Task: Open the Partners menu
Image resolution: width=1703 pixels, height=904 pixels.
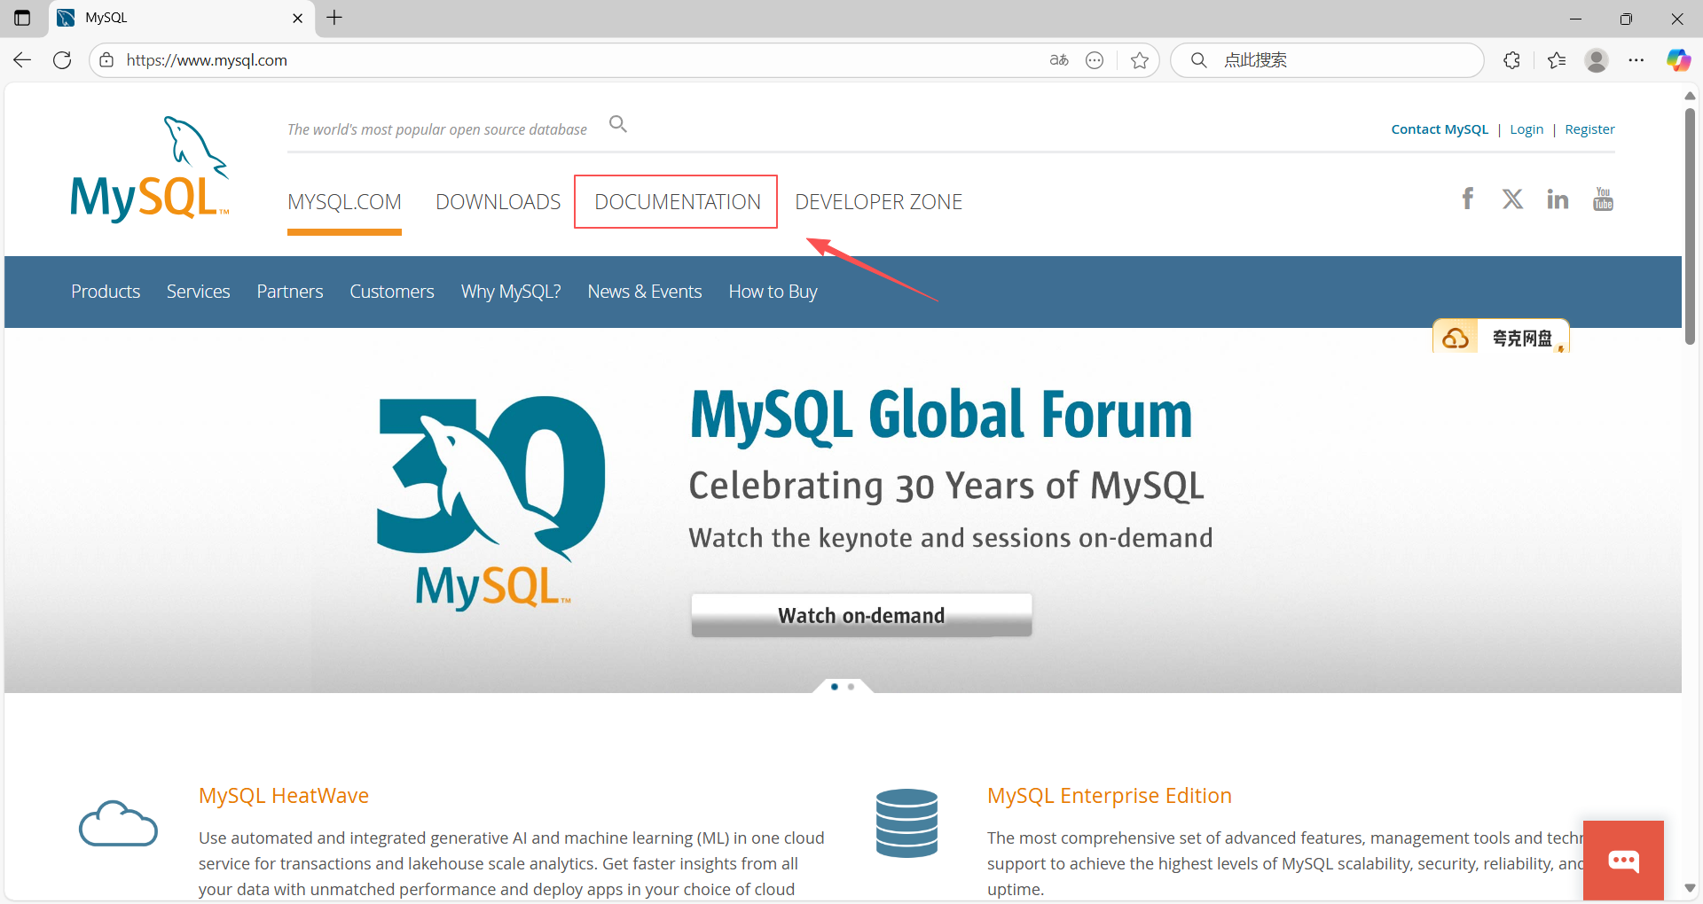Action: 290,292
